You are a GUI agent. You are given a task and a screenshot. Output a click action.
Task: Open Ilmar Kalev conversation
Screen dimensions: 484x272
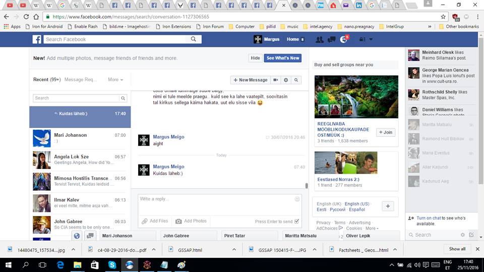(80, 203)
